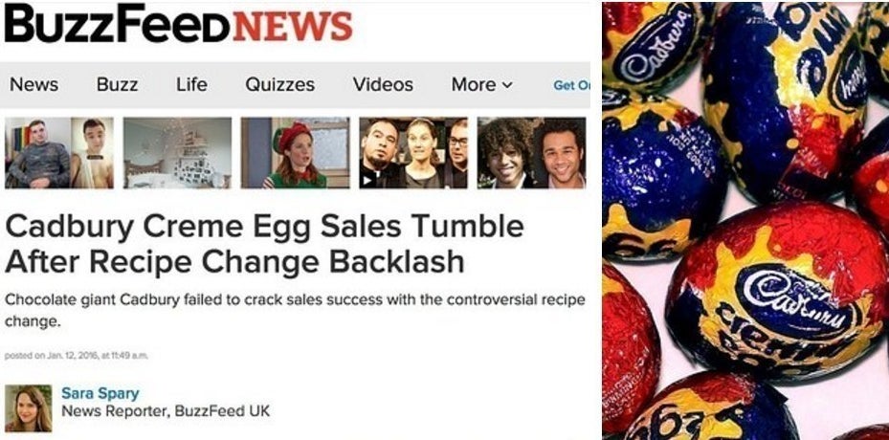
Task: Open the decorated bedroom thumbnail story
Action: point(177,153)
